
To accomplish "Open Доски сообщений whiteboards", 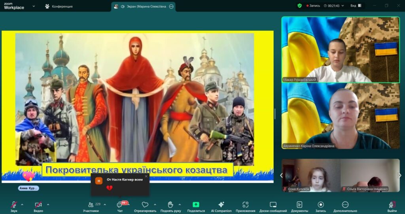I will pyautogui.click(x=273, y=206).
